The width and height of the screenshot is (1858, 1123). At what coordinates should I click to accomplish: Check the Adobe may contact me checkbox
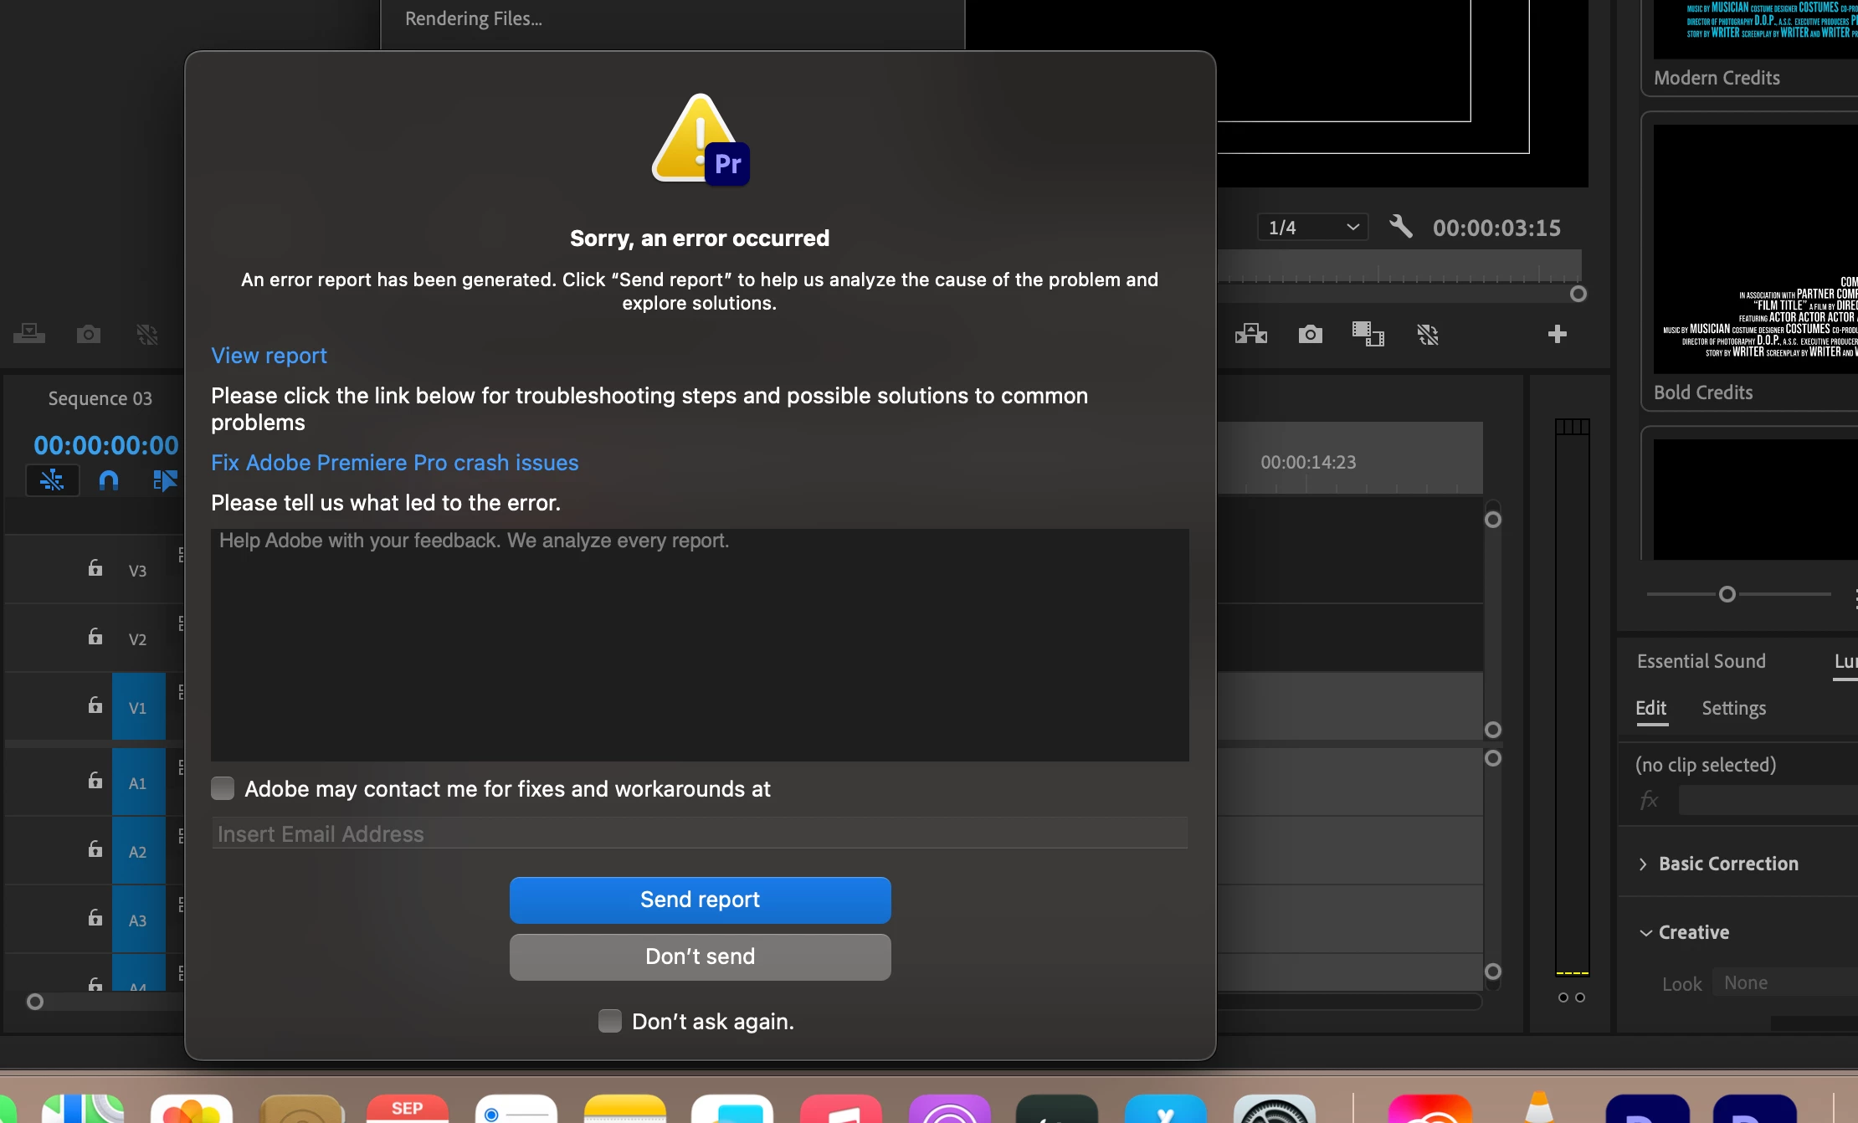tap(223, 788)
